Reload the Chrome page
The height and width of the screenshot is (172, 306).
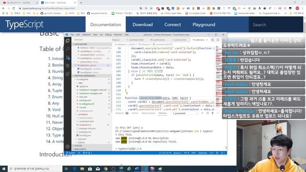tap(13, 8)
